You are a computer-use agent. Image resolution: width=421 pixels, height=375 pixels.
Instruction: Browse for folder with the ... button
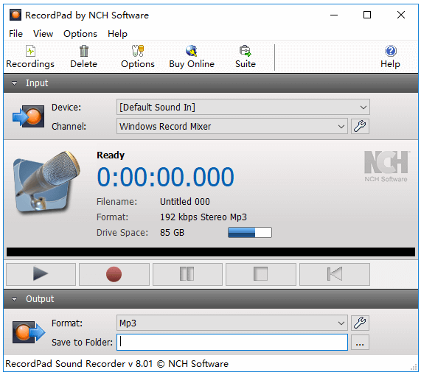point(360,343)
